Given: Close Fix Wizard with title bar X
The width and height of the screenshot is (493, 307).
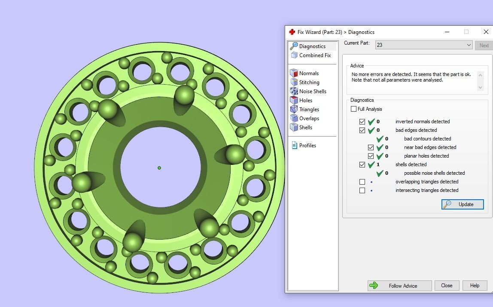Looking at the screenshot, I should click(x=486, y=32).
